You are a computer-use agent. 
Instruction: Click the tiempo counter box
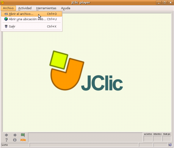tap(167, 139)
